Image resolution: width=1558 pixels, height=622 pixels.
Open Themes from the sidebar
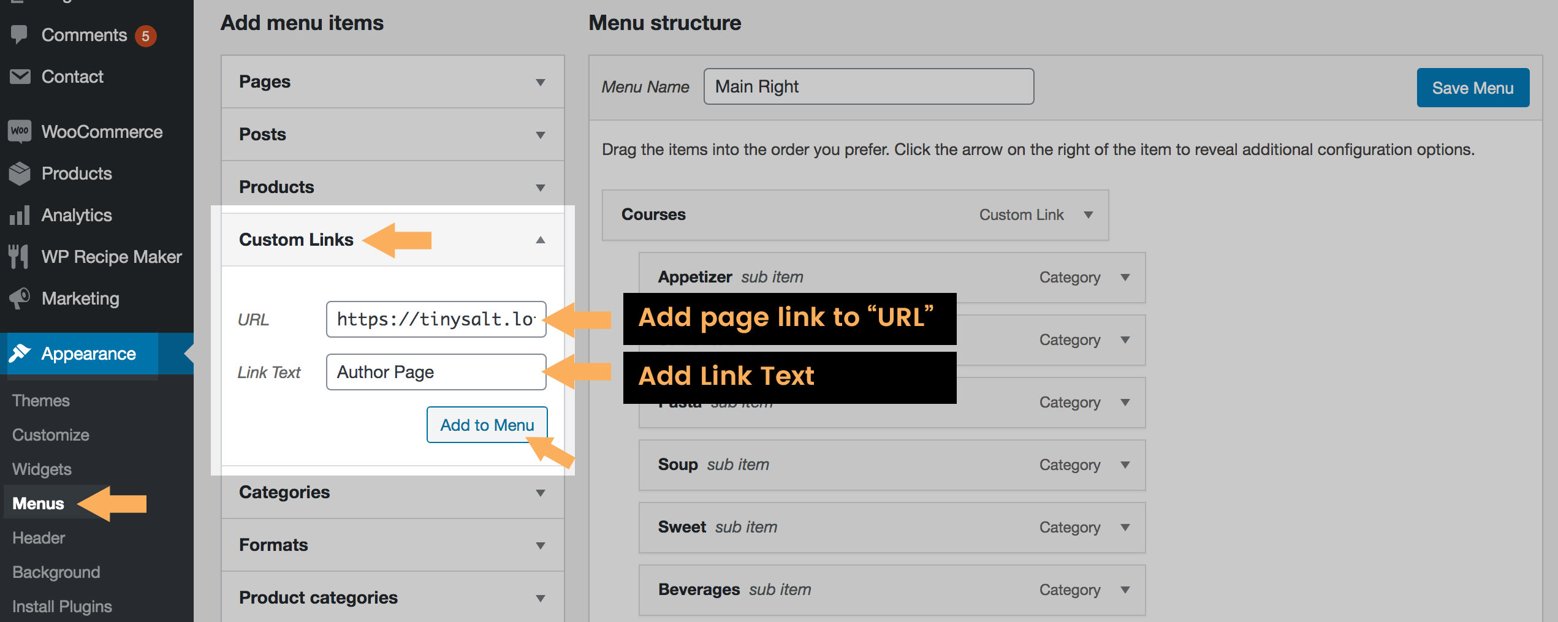coord(40,400)
